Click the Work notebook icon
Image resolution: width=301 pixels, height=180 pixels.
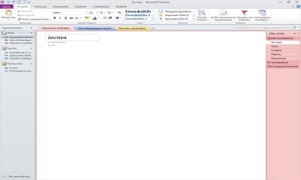[4, 33]
